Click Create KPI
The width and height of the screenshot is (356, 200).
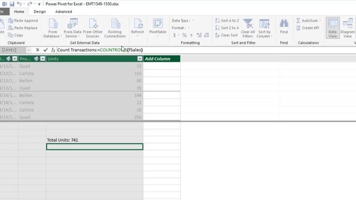click(x=308, y=28)
